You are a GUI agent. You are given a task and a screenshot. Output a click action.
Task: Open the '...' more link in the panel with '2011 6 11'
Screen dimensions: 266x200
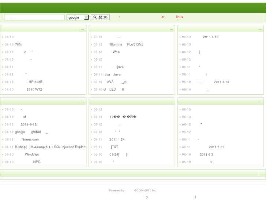[x=260, y=102]
